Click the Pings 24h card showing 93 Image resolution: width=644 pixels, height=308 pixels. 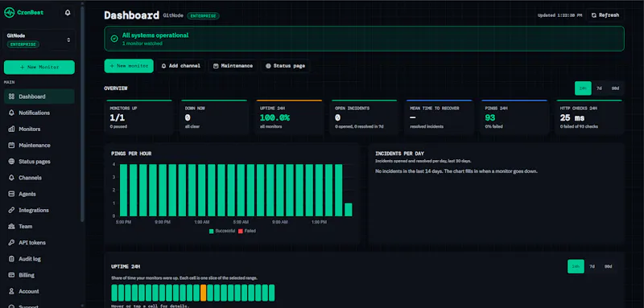[514, 117]
